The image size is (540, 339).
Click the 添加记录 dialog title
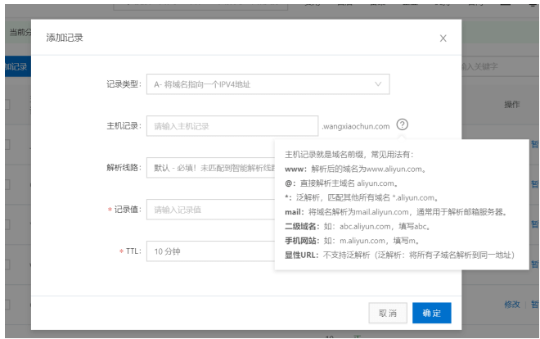[65, 38]
